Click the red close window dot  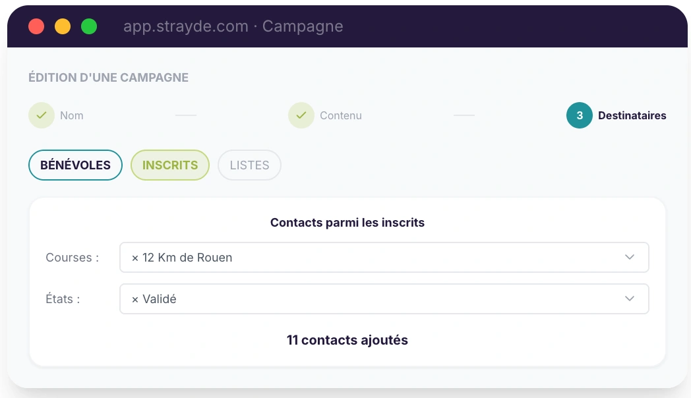pos(36,26)
